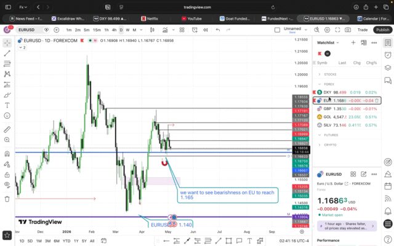This screenshot has width=394, height=246.
Task: Select the Text tool in left toolbar
Action: pos(7,105)
